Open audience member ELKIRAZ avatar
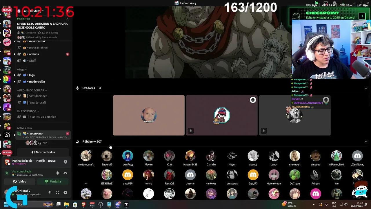This screenshot has height=209, width=371. point(107,175)
